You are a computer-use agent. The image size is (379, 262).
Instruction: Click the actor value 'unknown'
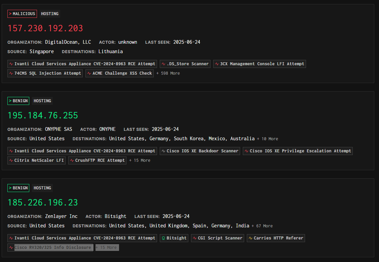click(128, 42)
